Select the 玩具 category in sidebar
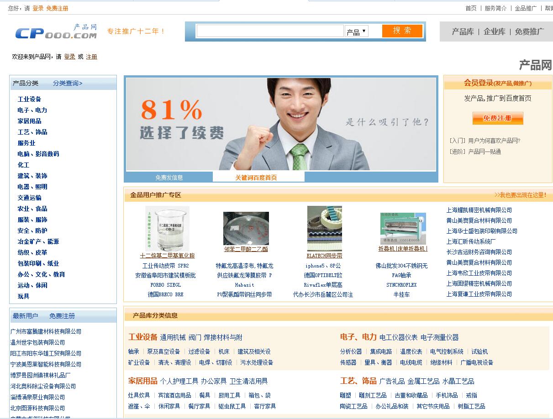 tap(23, 296)
